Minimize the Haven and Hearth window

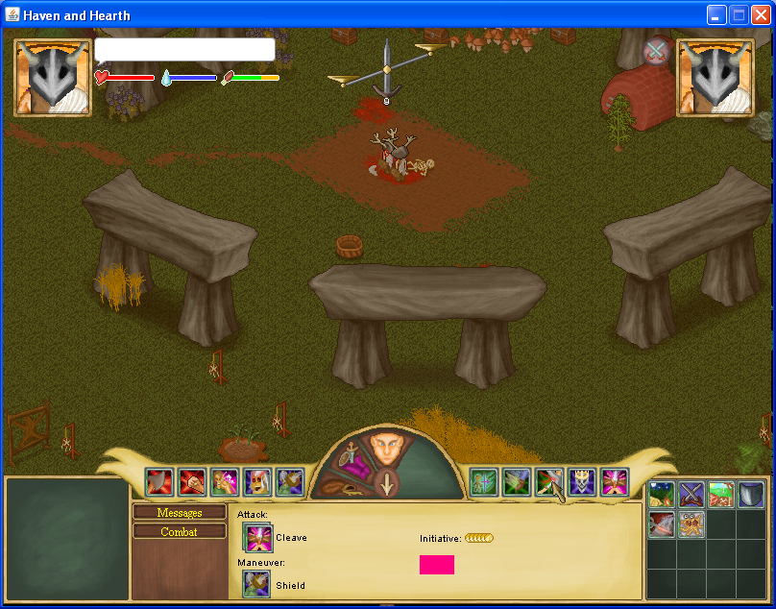[715, 14]
